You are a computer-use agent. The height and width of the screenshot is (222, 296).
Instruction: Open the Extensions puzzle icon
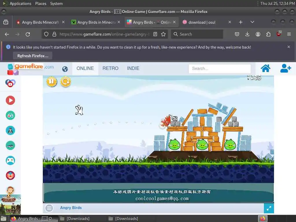click(268, 34)
